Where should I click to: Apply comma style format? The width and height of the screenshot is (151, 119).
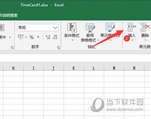click(38, 37)
